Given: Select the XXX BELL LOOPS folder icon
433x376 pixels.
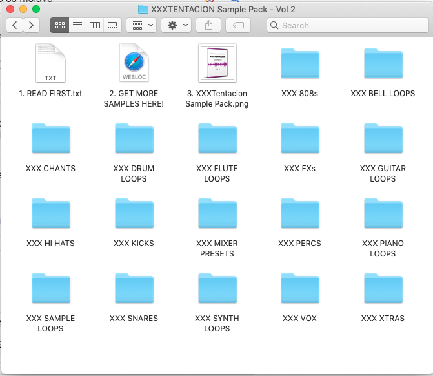Looking at the screenshot, I should click(x=383, y=63).
